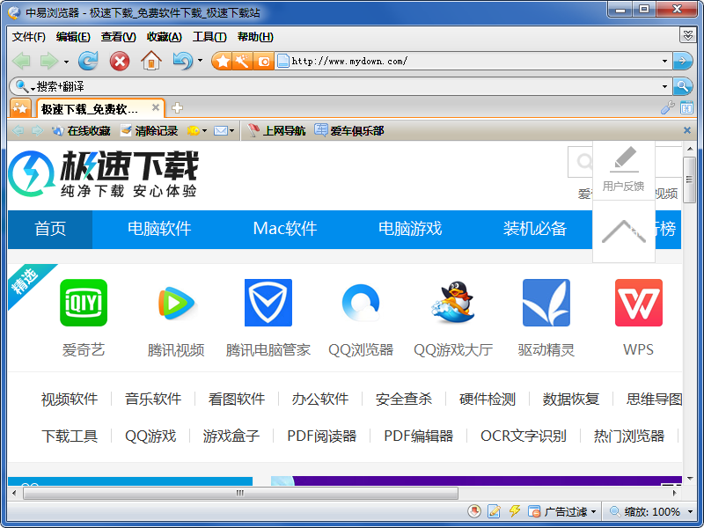704x528 pixels.
Task: Open the 缩放 100% zoom dropdown
Action: (x=691, y=511)
